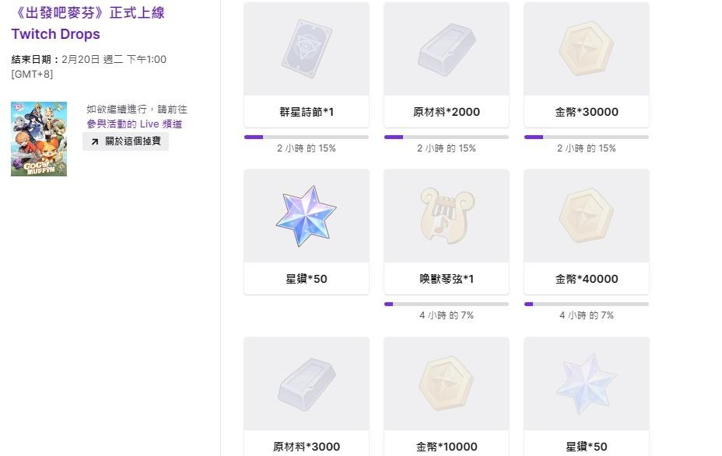Click the 金幣*30000 progress bar
This screenshot has height=456, width=722.
coord(586,137)
